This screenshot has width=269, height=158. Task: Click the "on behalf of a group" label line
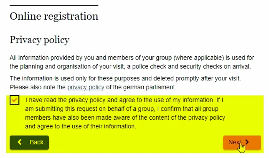click(122, 109)
